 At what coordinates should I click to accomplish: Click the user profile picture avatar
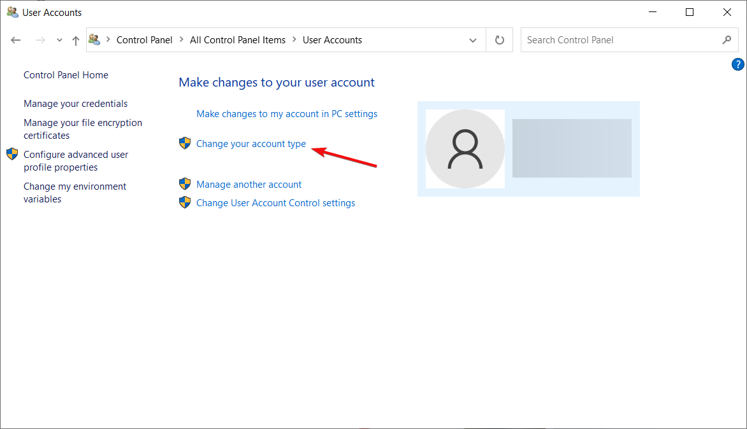[465, 149]
